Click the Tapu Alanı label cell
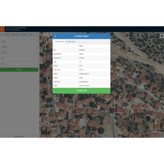This screenshot has width=164, height=164. coord(65,70)
